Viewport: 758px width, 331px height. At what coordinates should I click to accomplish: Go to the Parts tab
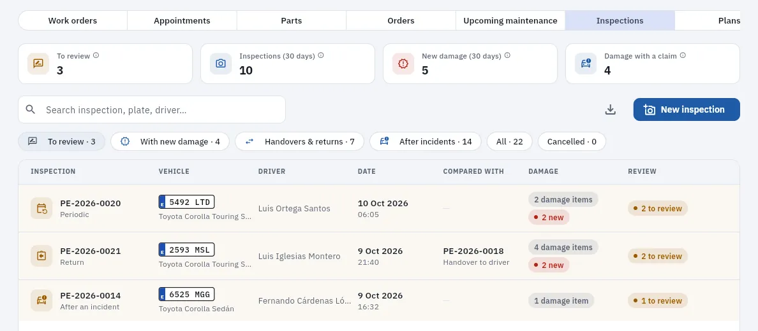pyautogui.click(x=292, y=21)
